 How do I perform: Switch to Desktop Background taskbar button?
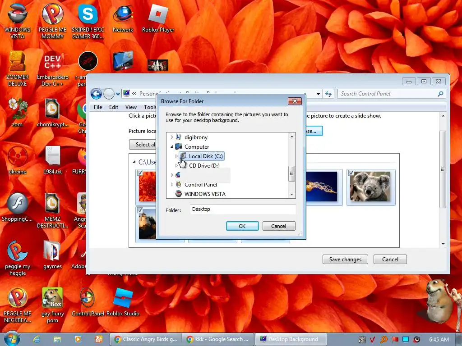pyautogui.click(x=291, y=339)
